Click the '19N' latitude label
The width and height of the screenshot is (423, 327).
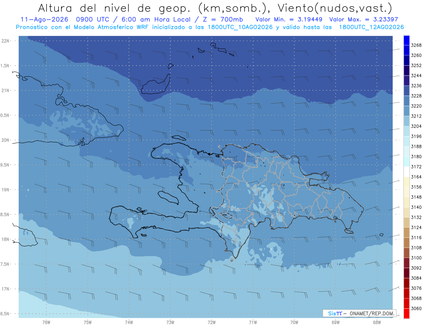[5, 190]
